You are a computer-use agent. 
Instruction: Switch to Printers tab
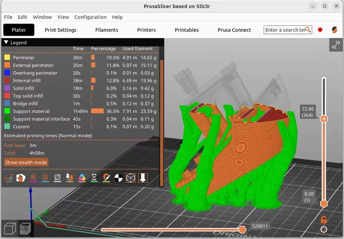(x=146, y=30)
